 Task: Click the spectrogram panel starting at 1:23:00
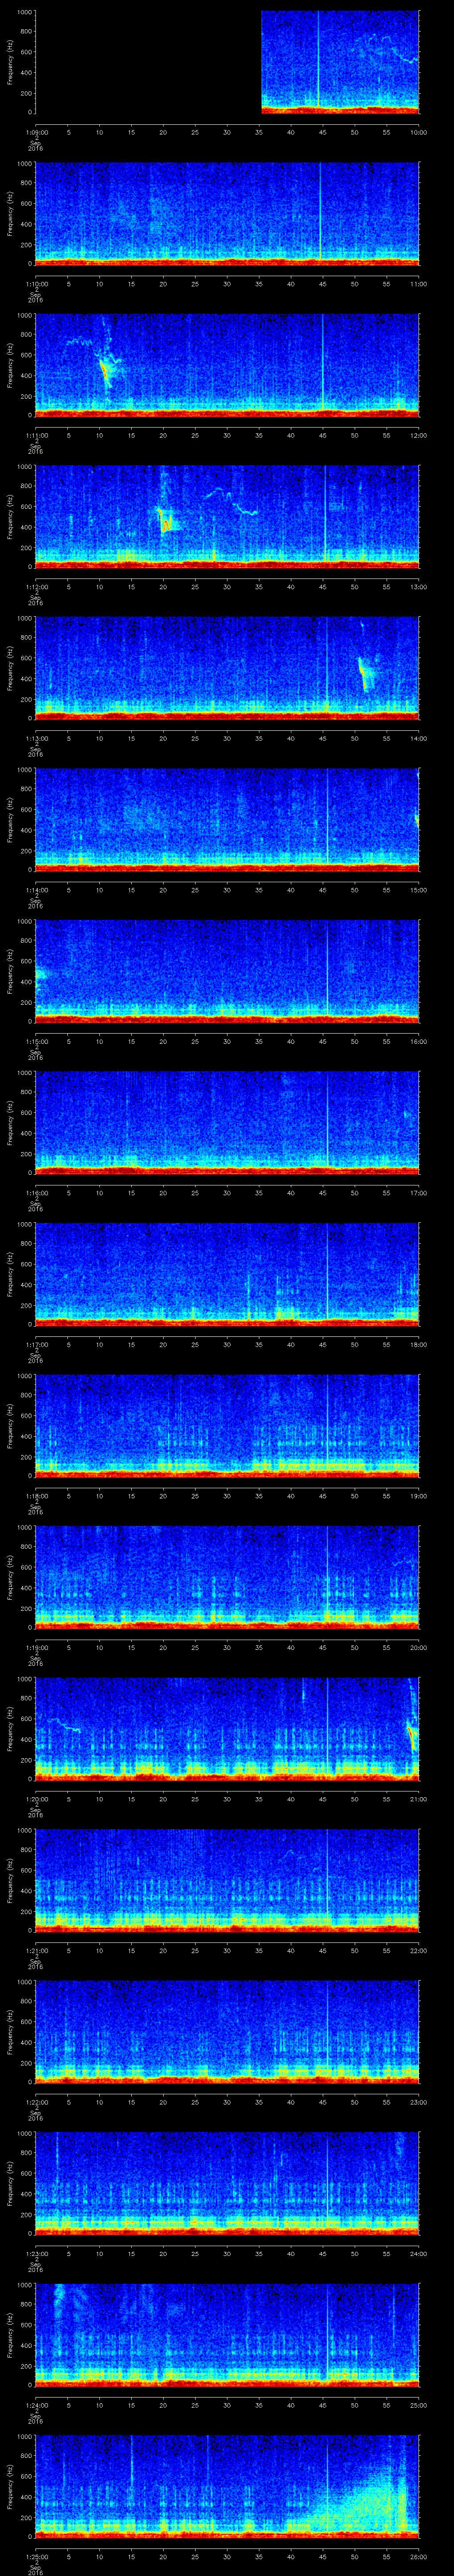[227, 2183]
